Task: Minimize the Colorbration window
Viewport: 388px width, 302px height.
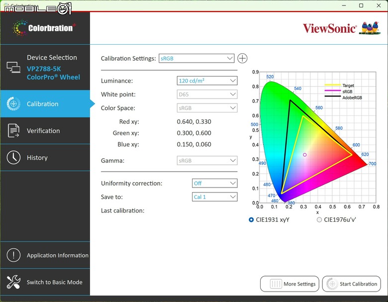Action: pos(344,5)
